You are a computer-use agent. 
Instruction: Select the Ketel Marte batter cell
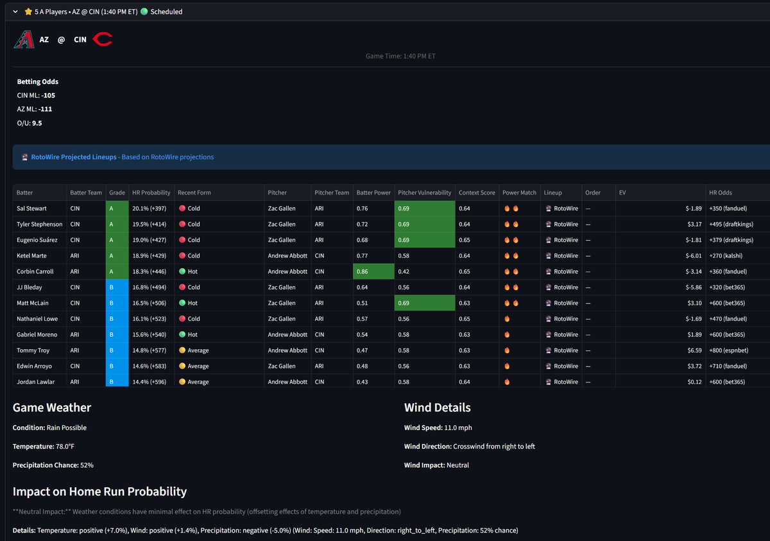click(x=40, y=256)
